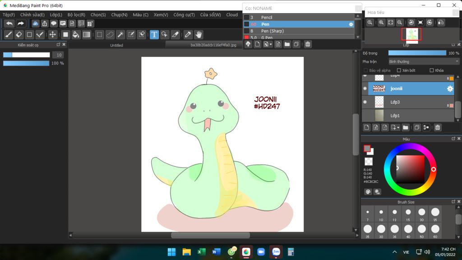Select the Brush tool
Viewport: 462px width, 260px height.
click(x=9, y=35)
